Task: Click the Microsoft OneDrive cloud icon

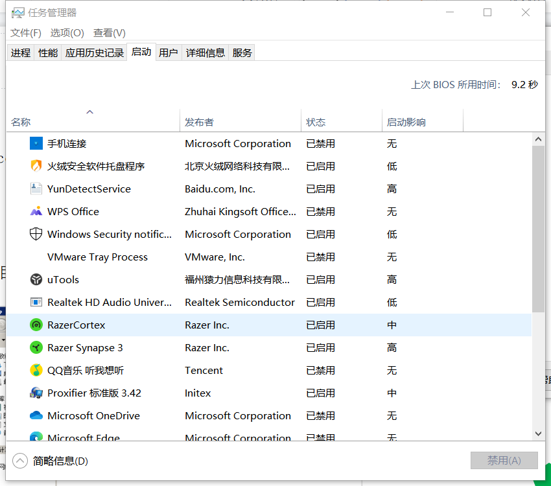Action: point(36,415)
